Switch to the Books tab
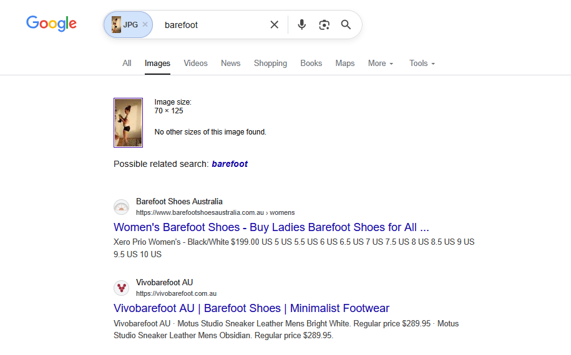 point(311,64)
